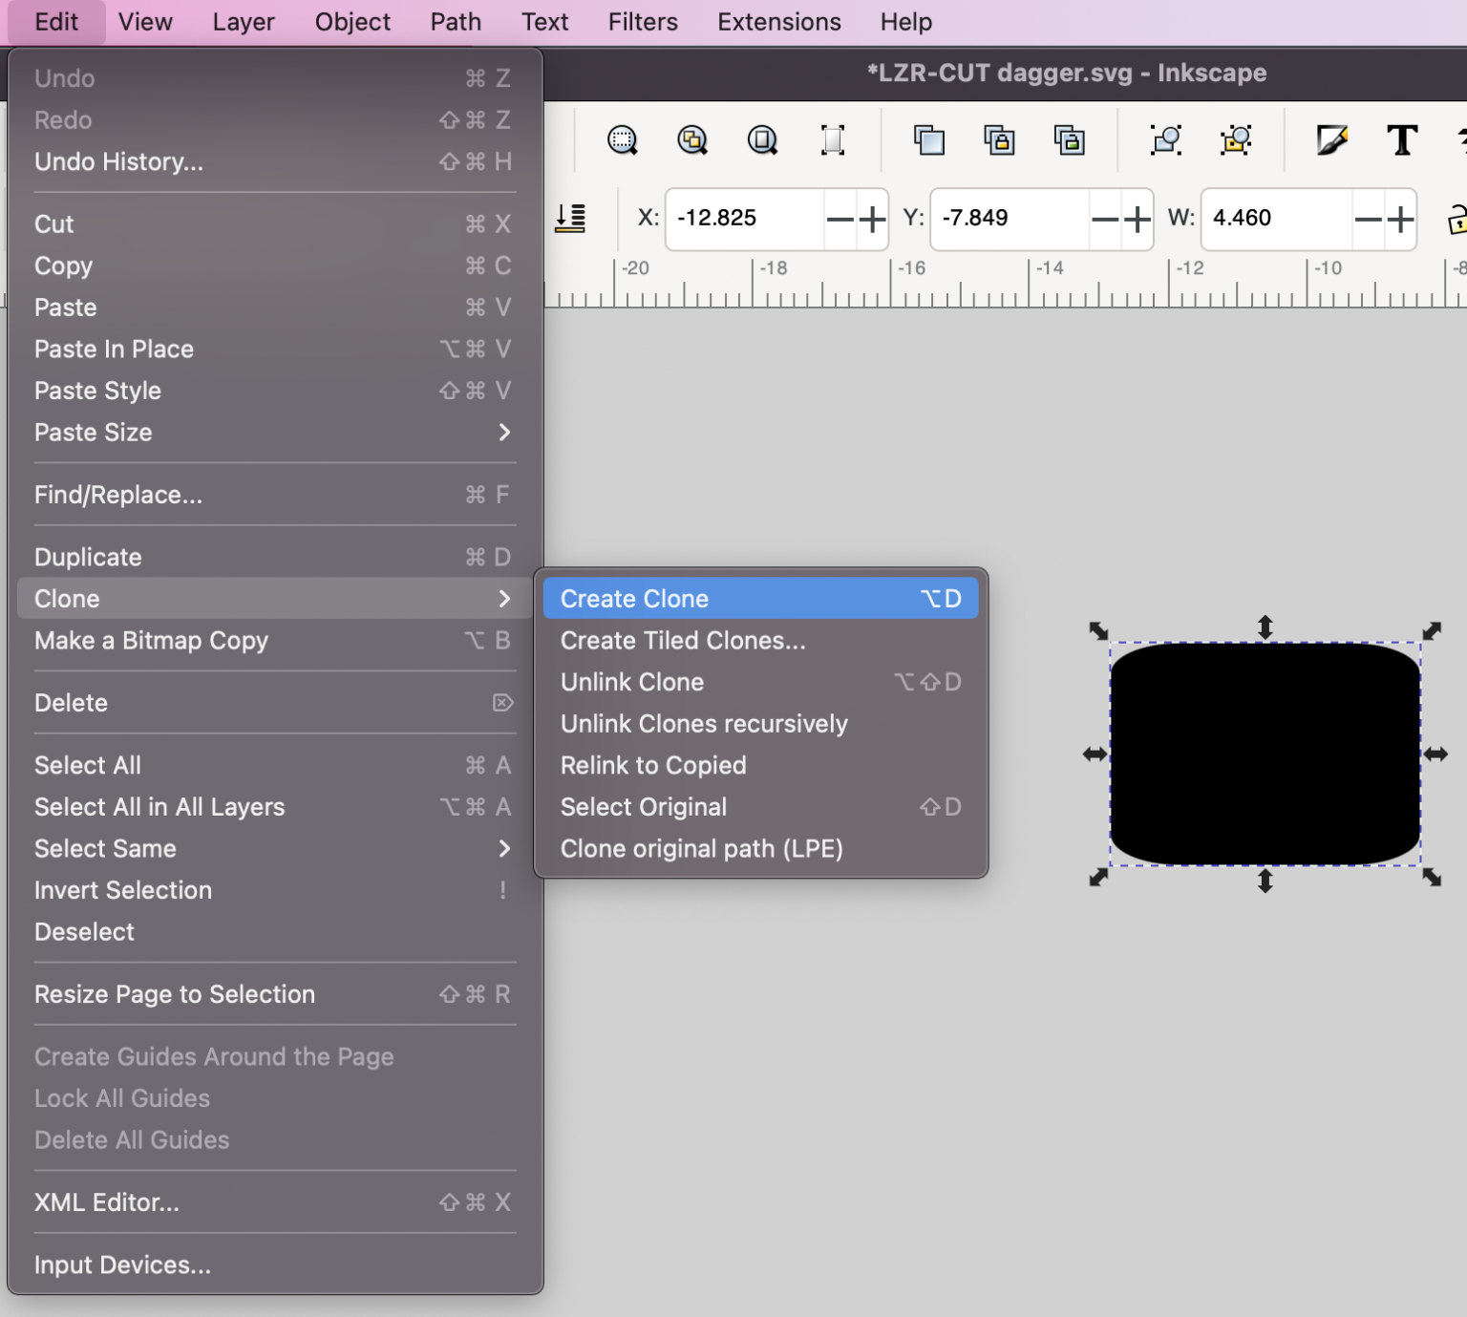The width and height of the screenshot is (1467, 1317).
Task: Open the Help menu
Action: (x=904, y=21)
